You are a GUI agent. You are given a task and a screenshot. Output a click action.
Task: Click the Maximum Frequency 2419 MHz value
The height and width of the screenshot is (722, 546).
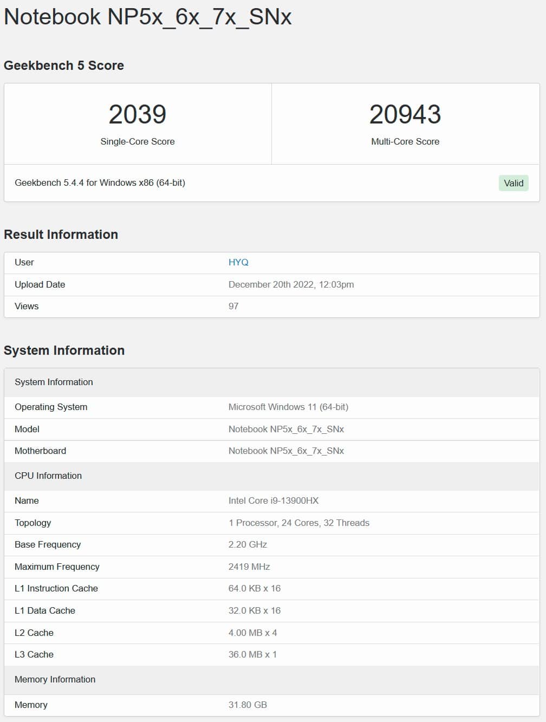[249, 567]
